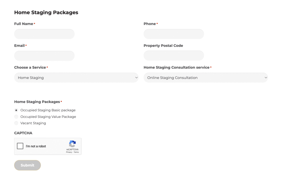The width and height of the screenshot is (285, 174).
Task: Select Occupied Staging Value Package radio
Action: pyautogui.click(x=16, y=117)
